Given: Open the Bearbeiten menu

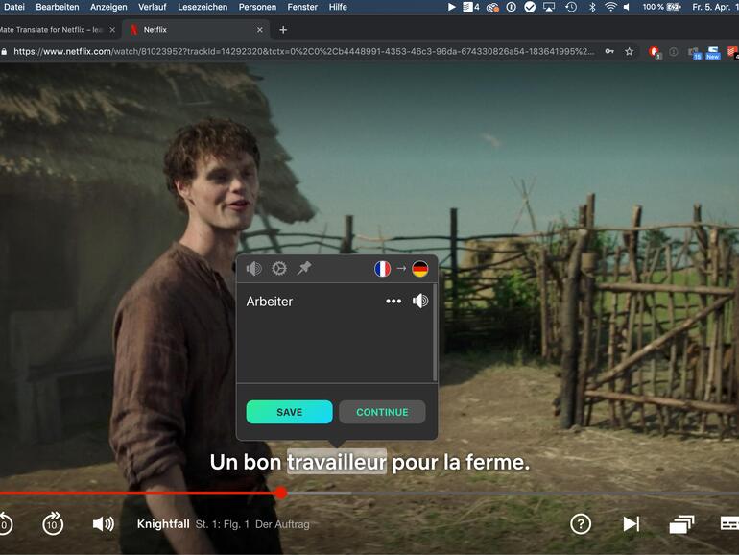Looking at the screenshot, I should click(x=58, y=7).
